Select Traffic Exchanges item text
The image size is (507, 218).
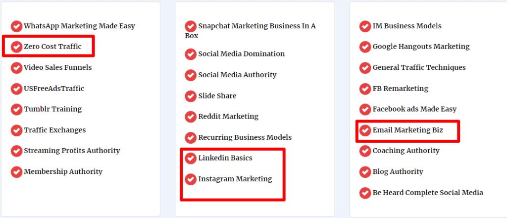54,130
